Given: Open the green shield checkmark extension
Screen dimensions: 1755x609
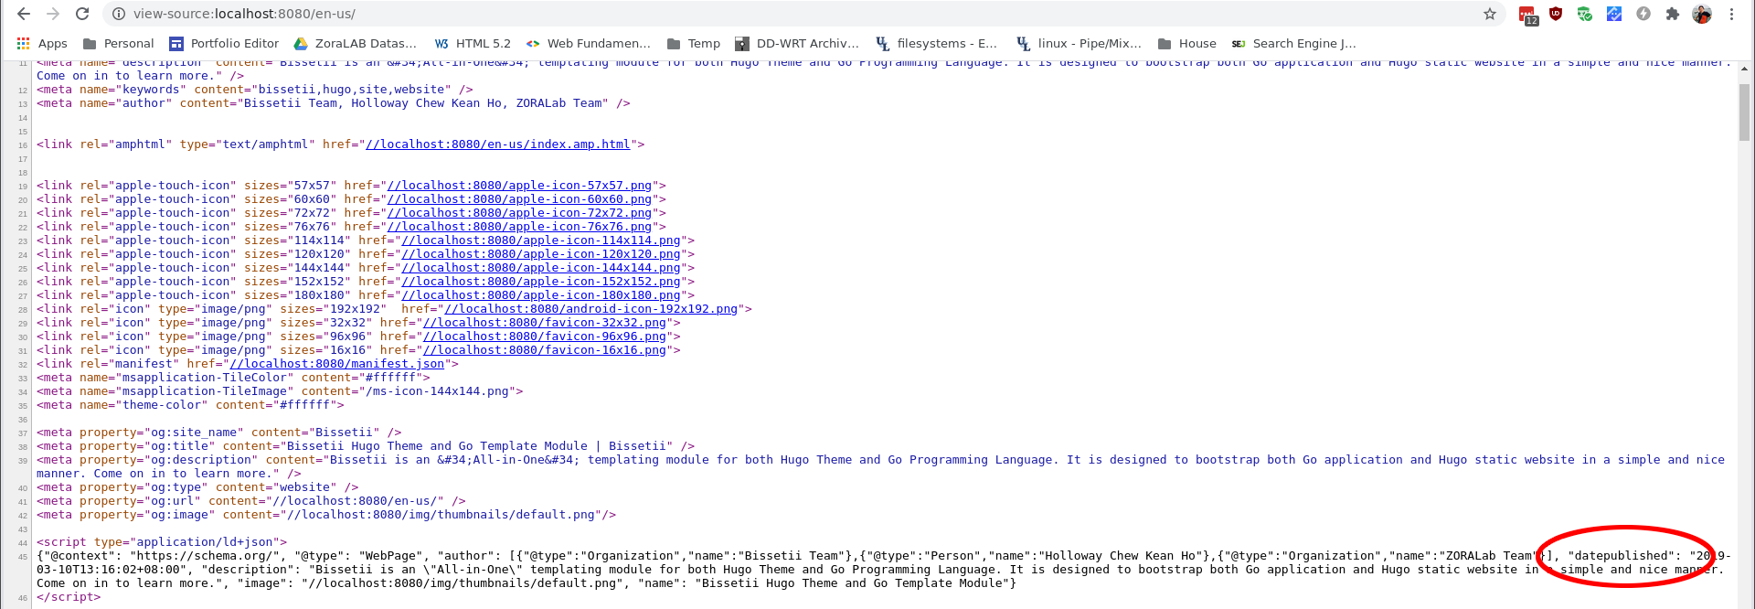Looking at the screenshot, I should (1585, 14).
